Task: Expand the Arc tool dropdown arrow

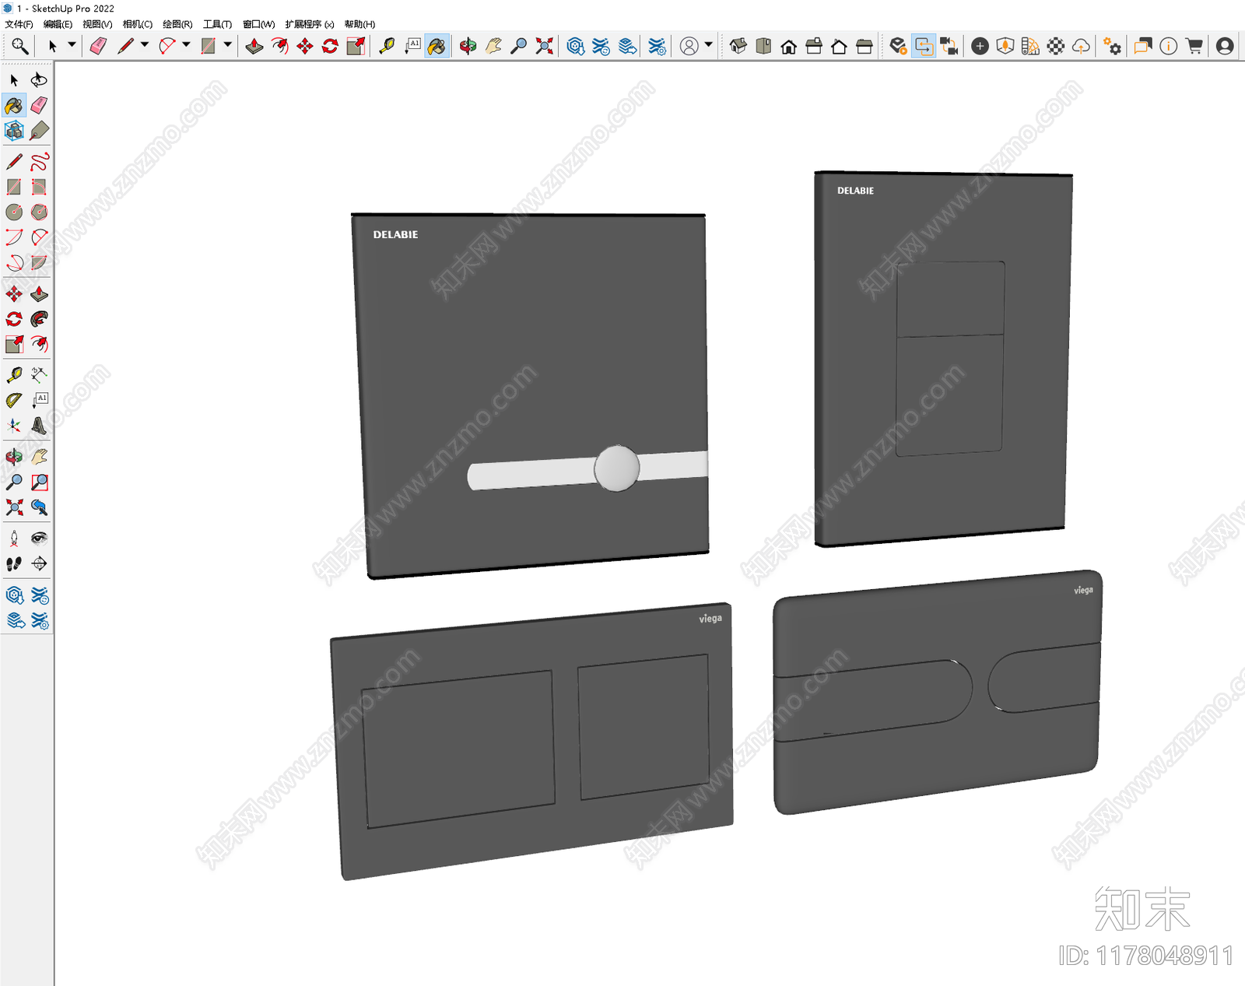Action: point(186,45)
